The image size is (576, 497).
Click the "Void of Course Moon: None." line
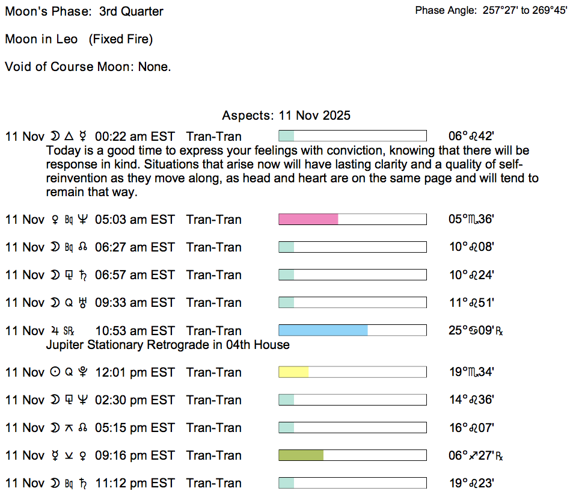(88, 67)
